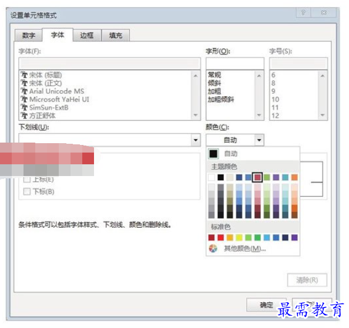Pick the dark navy standard color
This screenshot has height=328, width=349.
tap(285, 238)
